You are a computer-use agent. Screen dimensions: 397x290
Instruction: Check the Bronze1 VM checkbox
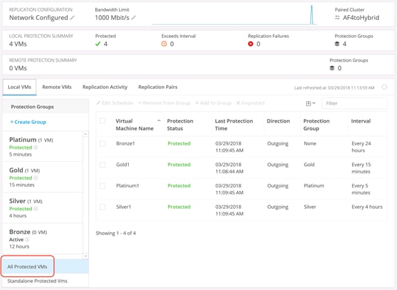pos(102,143)
